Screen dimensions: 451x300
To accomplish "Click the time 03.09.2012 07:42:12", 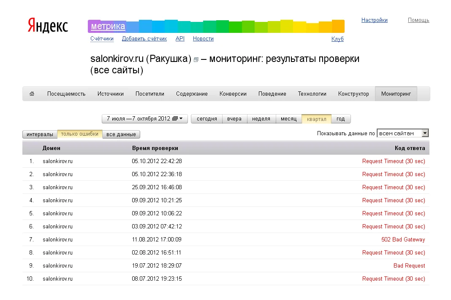I will point(157,227).
